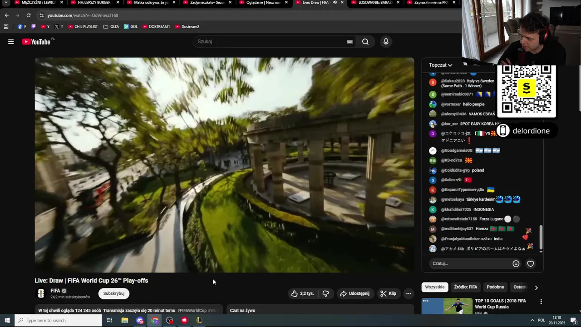Like the video with thumbs up
Image resolution: width=581 pixels, height=327 pixels.
click(x=303, y=293)
